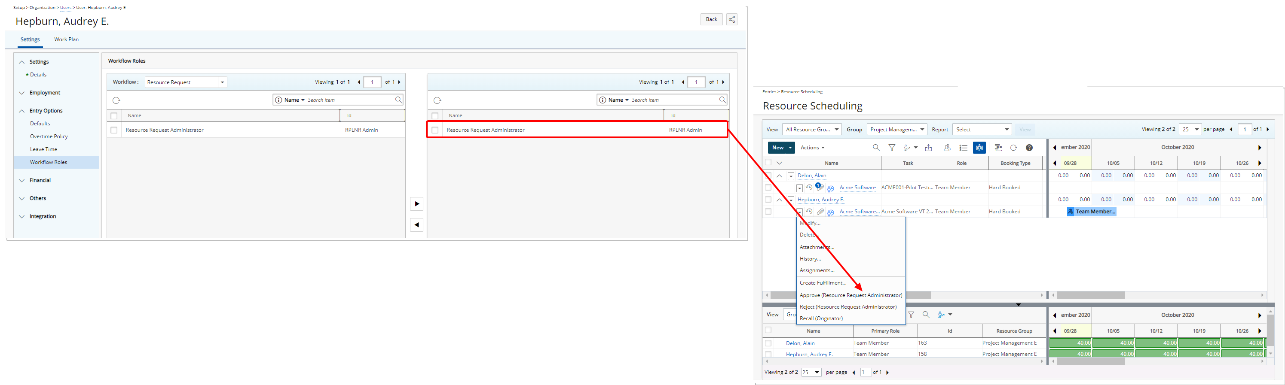
Task: Open help with the question mark icon
Action: 1029,147
